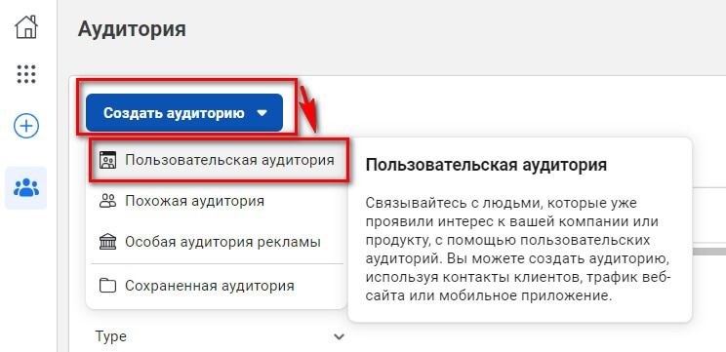Click the gray horizontal scrollbar at right edge

click(709, 252)
